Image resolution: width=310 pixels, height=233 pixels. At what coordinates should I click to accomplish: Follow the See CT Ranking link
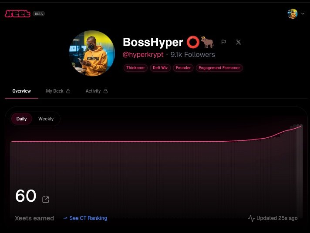88,218
